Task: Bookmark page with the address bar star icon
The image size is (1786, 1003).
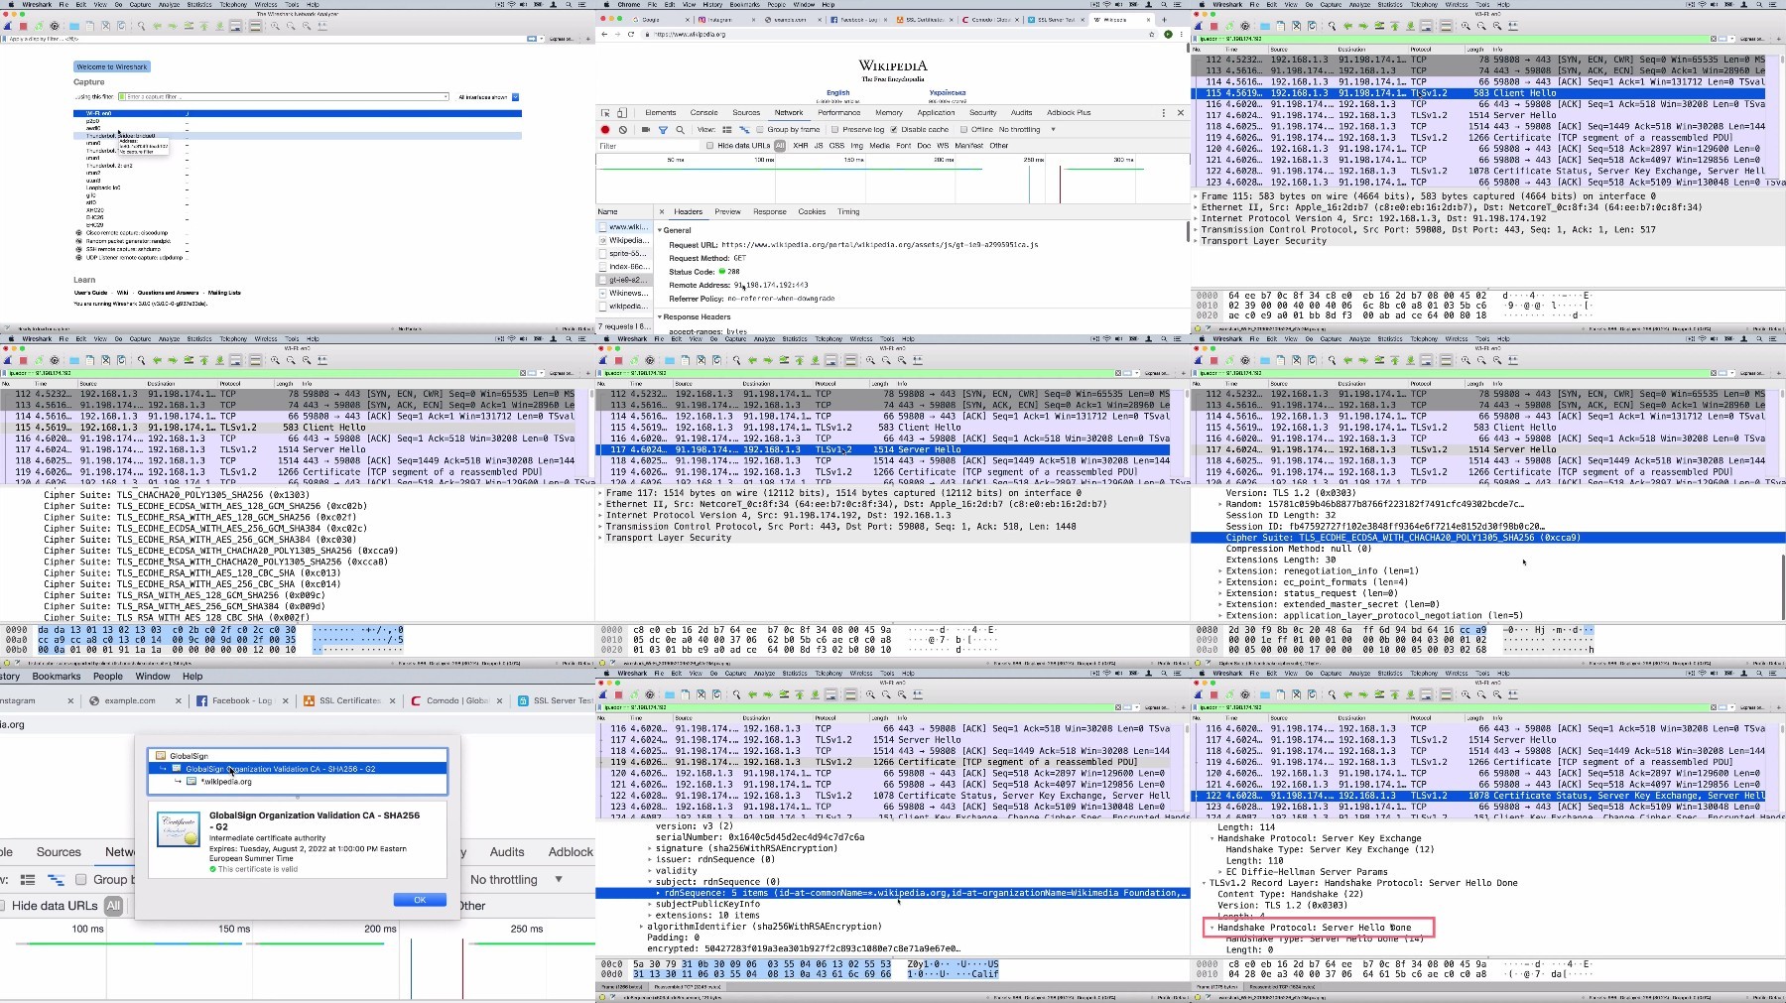Action: point(1152,35)
